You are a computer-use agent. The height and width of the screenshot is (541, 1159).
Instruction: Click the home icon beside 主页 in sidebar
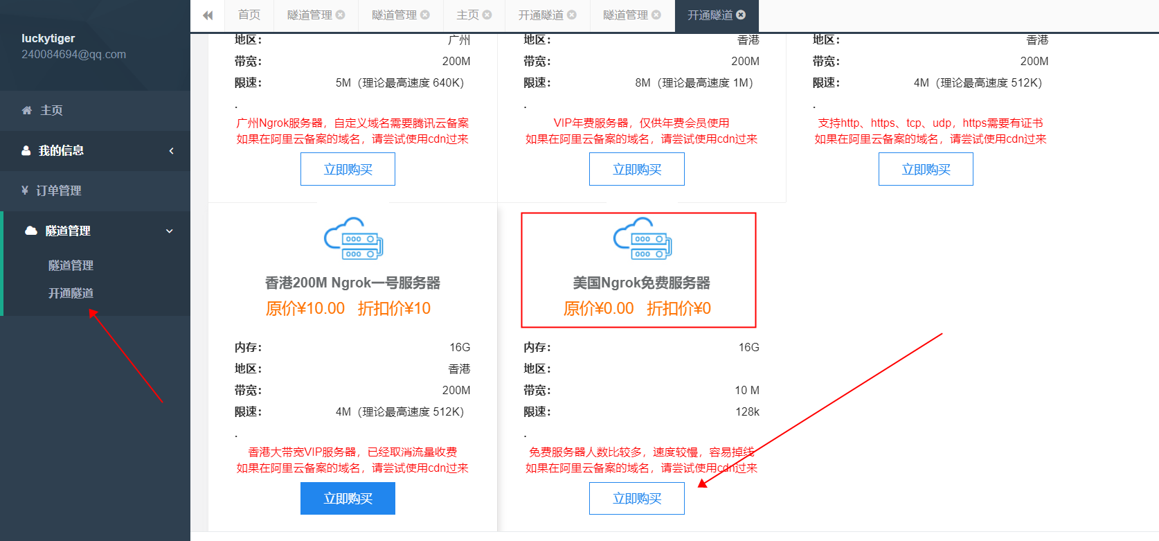(27, 110)
